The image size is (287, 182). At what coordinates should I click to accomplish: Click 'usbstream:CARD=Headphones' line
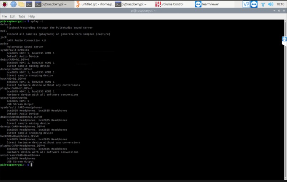click(x=20, y=155)
